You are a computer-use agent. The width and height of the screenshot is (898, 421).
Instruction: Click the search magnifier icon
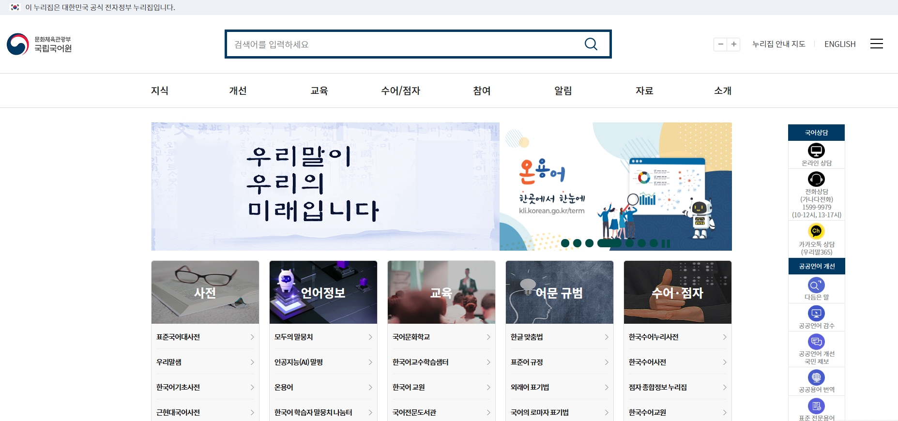click(x=591, y=44)
